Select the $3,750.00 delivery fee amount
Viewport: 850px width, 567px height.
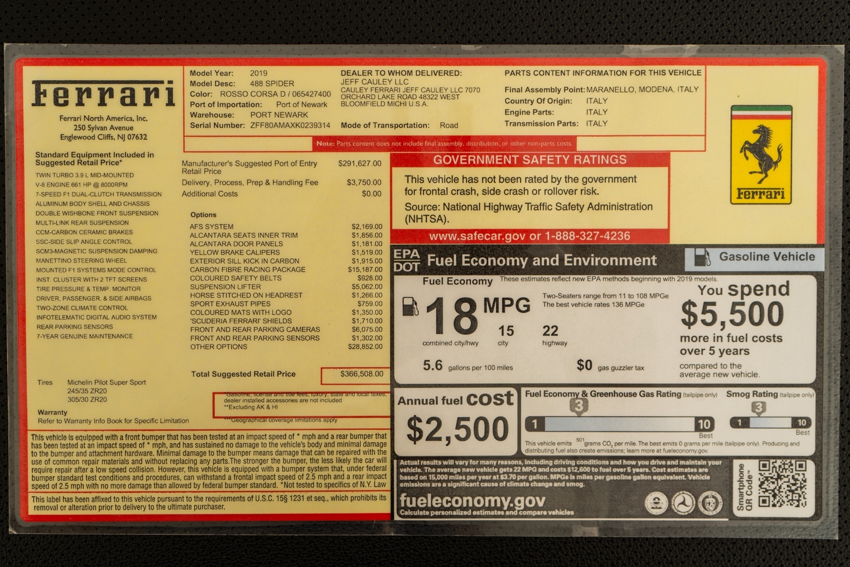[364, 182]
